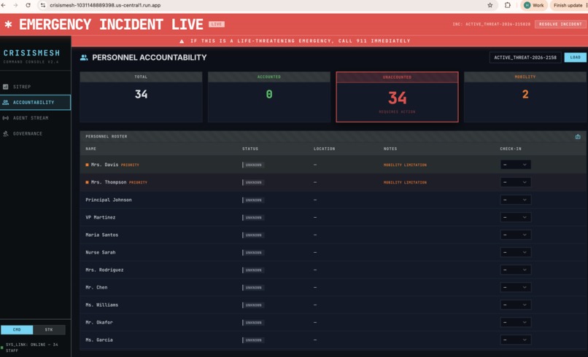Screen dimensions: 588x357
Task: Click the asterisk emergency logo icon
Action: click(8, 25)
